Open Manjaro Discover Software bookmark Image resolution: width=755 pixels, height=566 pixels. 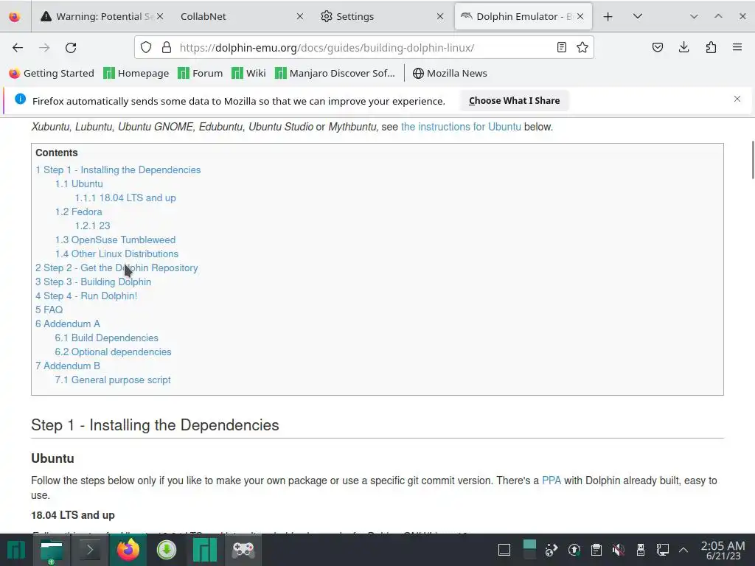click(335, 73)
